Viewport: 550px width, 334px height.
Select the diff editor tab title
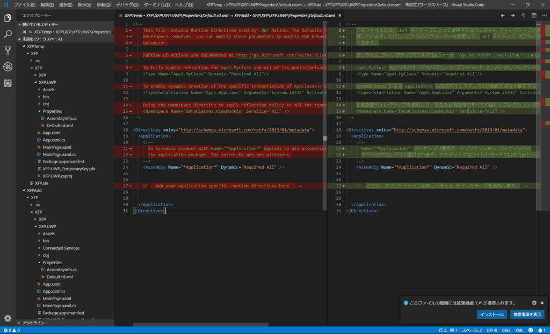click(229, 16)
